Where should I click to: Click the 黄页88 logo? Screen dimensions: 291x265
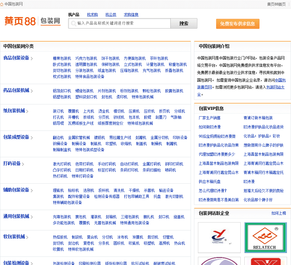point(20,21)
